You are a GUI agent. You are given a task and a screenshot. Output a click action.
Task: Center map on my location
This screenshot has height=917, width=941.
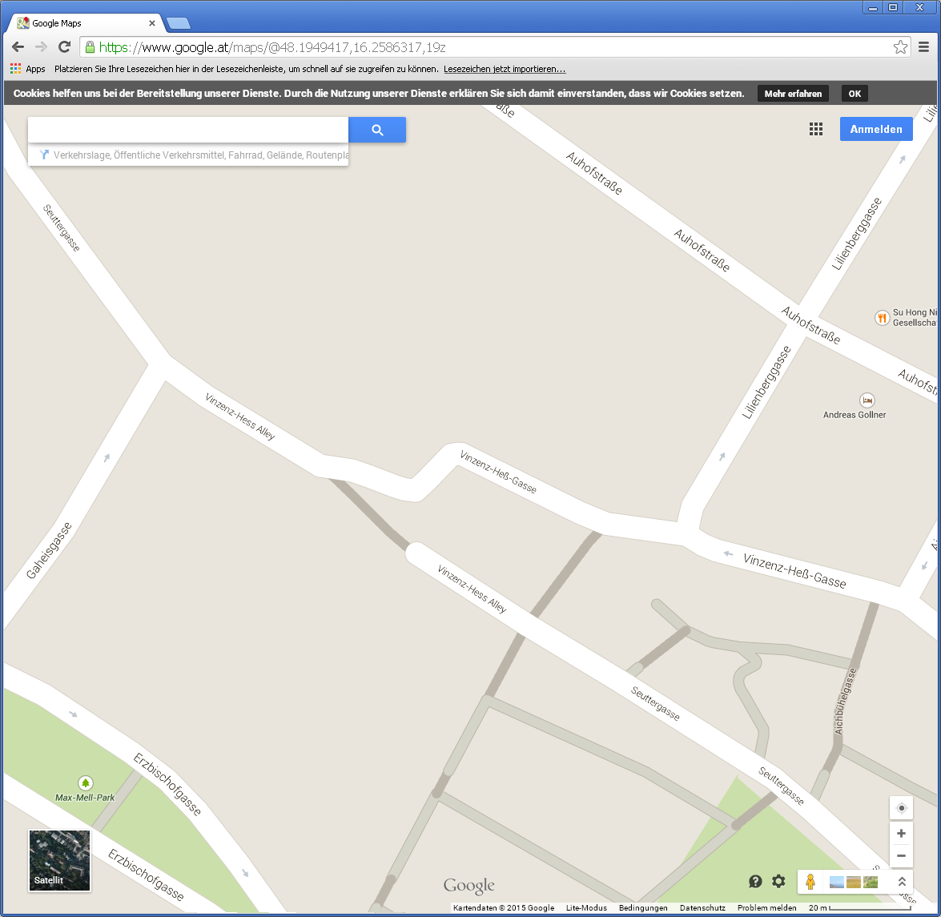point(901,808)
